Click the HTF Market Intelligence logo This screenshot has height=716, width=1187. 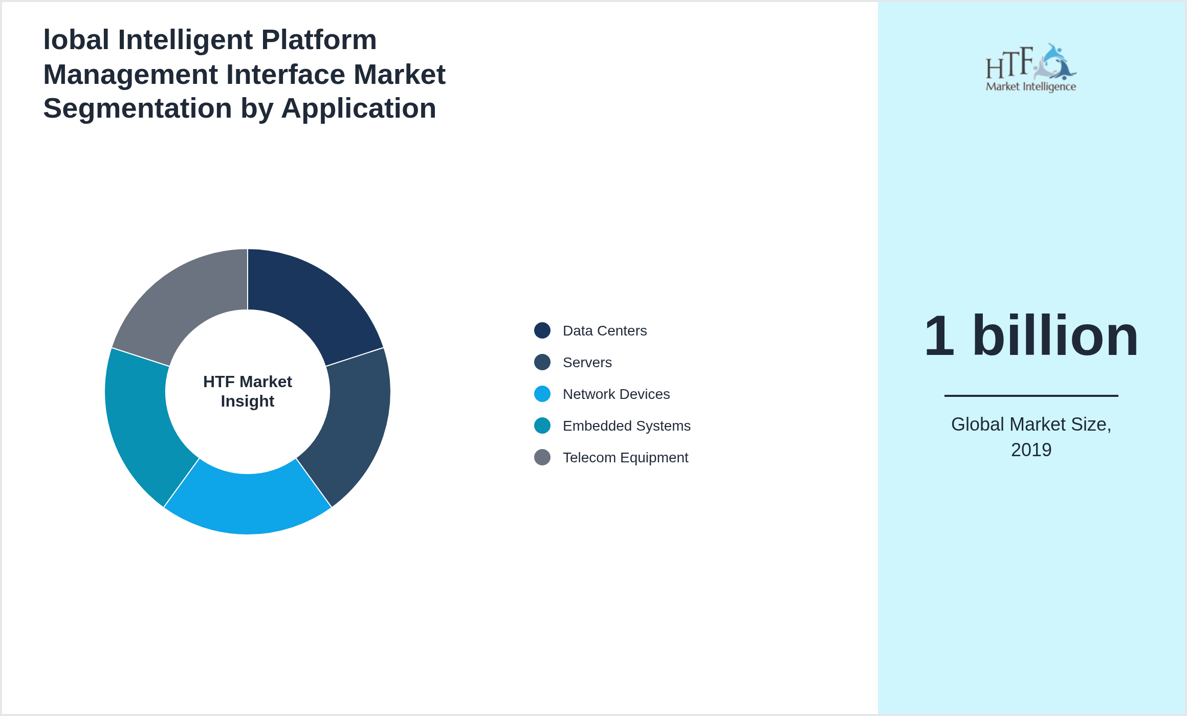click(x=1032, y=66)
